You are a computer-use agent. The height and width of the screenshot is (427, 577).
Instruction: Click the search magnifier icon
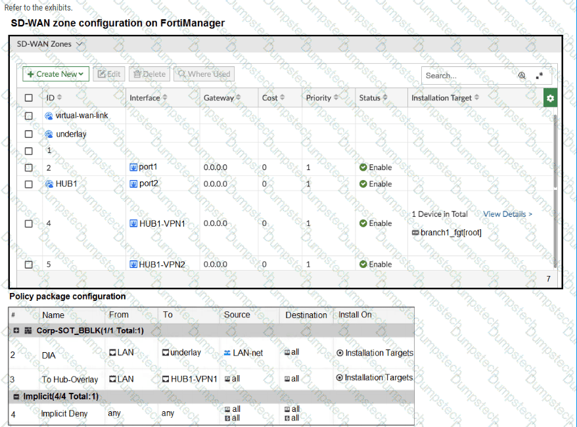(x=522, y=76)
